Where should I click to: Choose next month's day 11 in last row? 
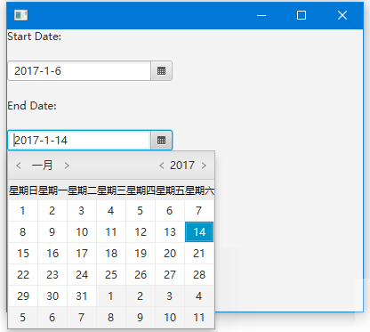point(199,318)
